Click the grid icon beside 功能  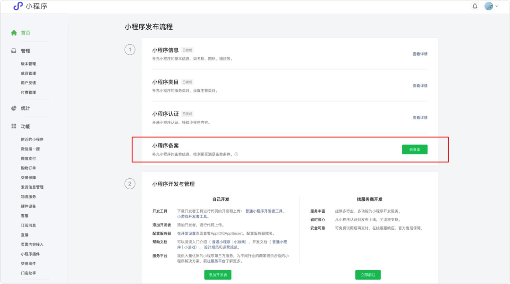(14, 126)
